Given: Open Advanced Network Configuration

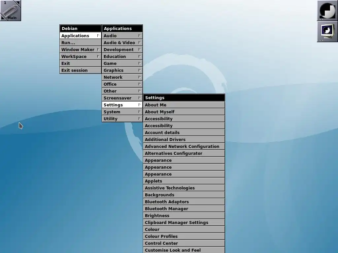Looking at the screenshot, I should point(184,146).
